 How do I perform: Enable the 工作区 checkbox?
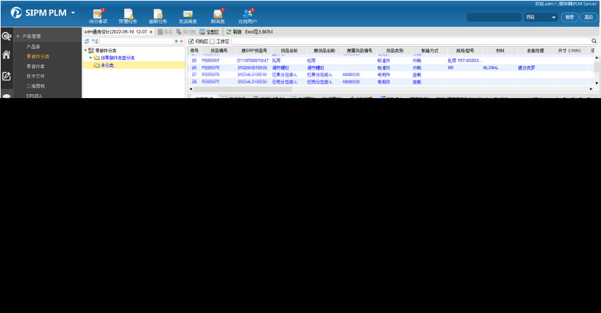click(212, 41)
